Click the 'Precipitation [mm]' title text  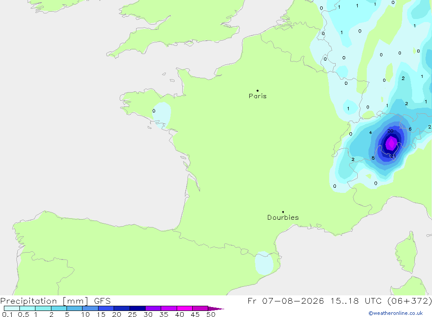click(x=44, y=301)
